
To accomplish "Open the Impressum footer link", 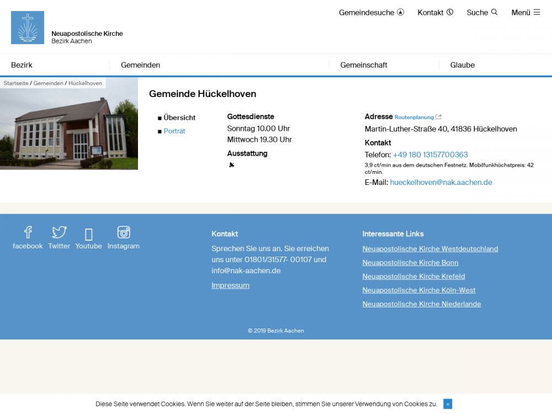I will [230, 285].
